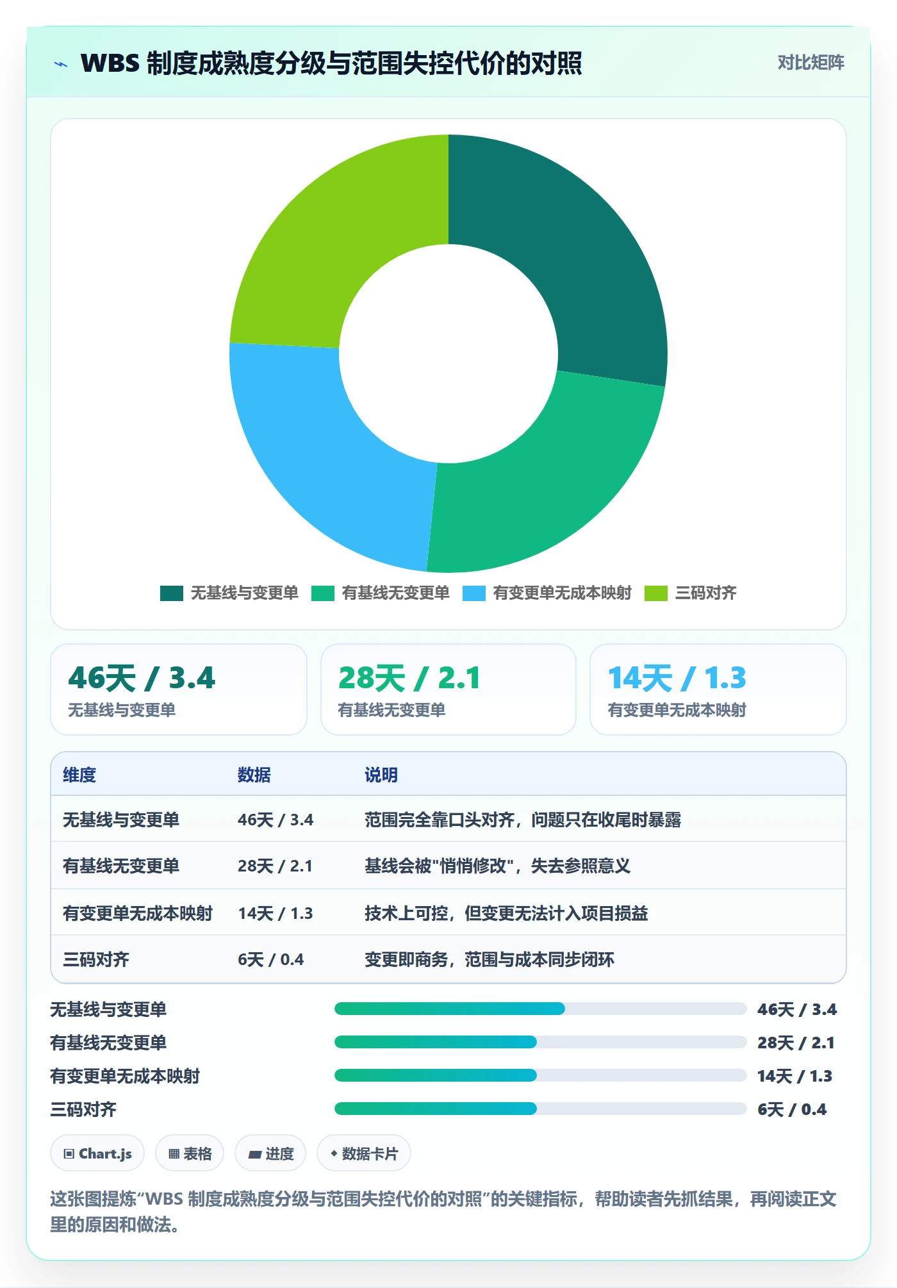Click legend label 有变更单无成本映射
This screenshot has width=897, height=1288.
563,593
